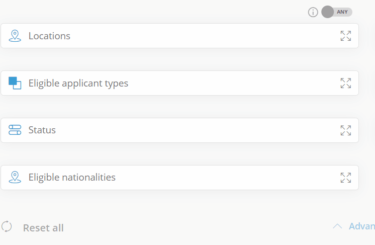
Task: Collapse using the chevron beside Advanced
Action: point(337,226)
